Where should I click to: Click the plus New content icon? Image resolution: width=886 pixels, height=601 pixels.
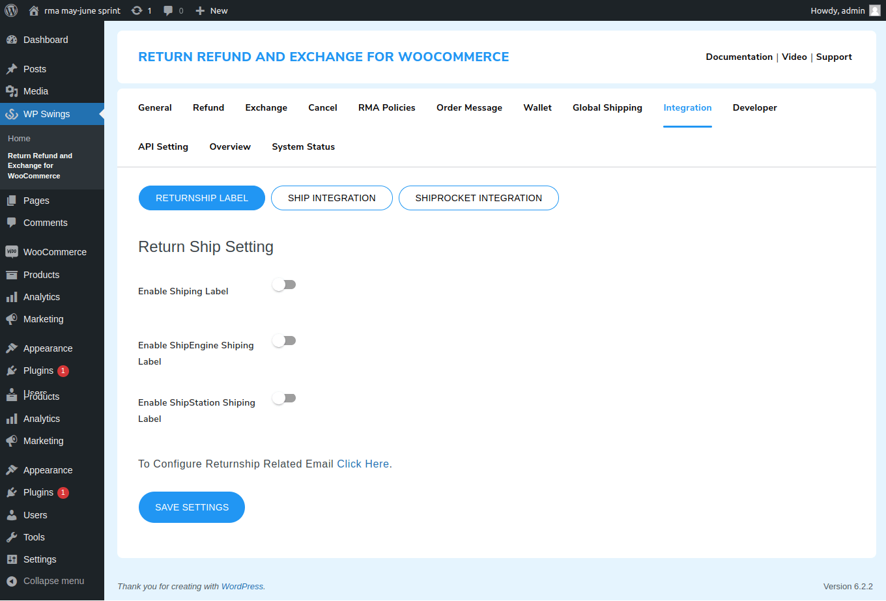[x=200, y=10]
